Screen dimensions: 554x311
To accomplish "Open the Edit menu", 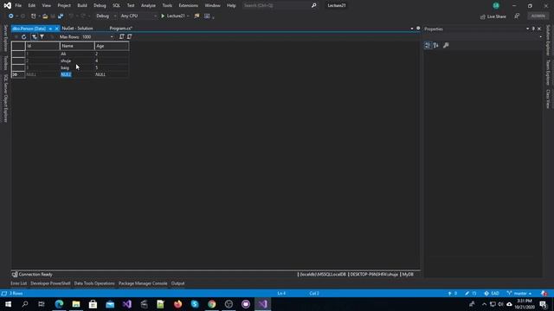I will click(32, 5).
